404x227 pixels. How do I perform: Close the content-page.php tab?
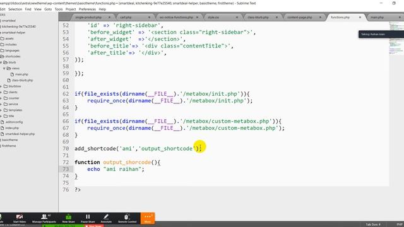click(x=320, y=17)
